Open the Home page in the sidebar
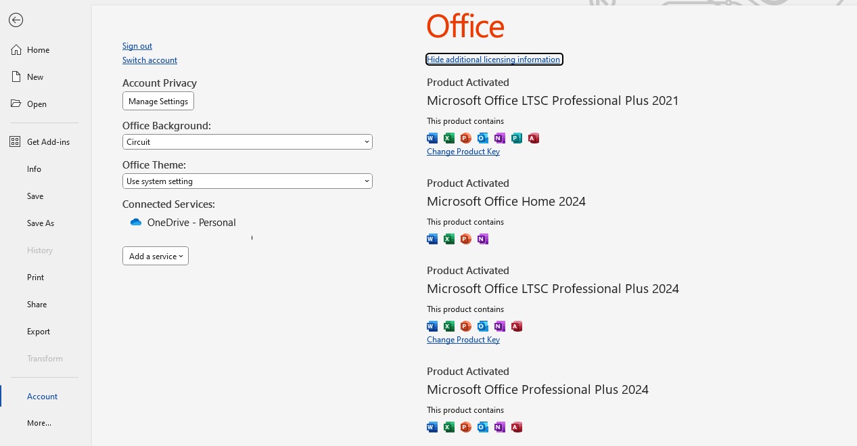Viewport: 857px width, 446px height. pos(39,50)
